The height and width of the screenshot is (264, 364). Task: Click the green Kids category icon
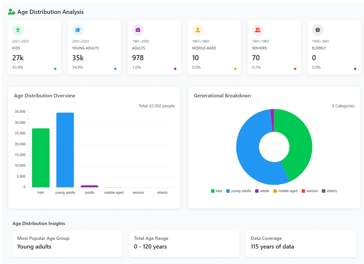(x=18, y=30)
